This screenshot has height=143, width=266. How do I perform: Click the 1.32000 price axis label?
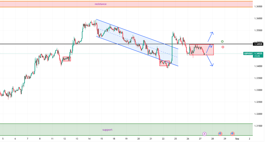coord(258,114)
